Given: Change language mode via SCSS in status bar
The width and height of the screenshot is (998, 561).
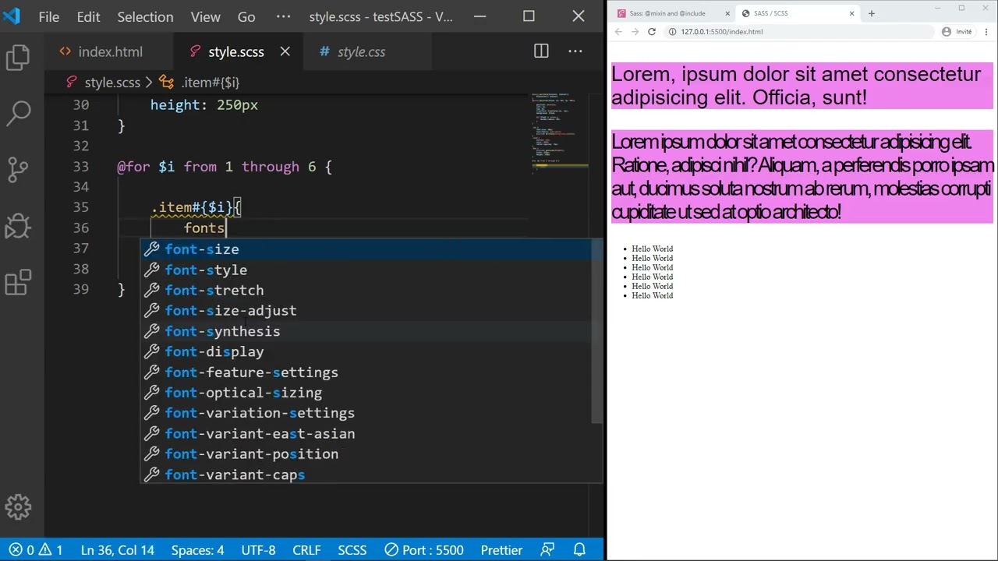Looking at the screenshot, I should click(x=352, y=550).
